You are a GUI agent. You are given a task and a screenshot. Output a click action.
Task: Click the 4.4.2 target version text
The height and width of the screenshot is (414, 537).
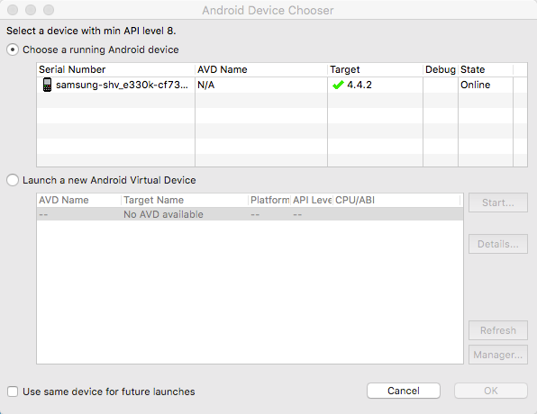click(360, 85)
